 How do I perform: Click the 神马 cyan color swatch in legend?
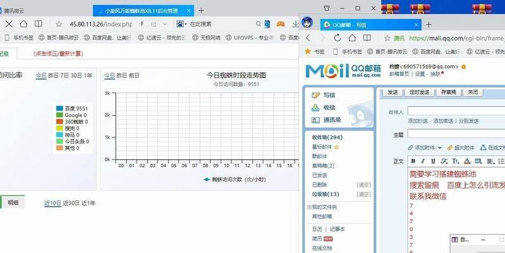(x=59, y=135)
